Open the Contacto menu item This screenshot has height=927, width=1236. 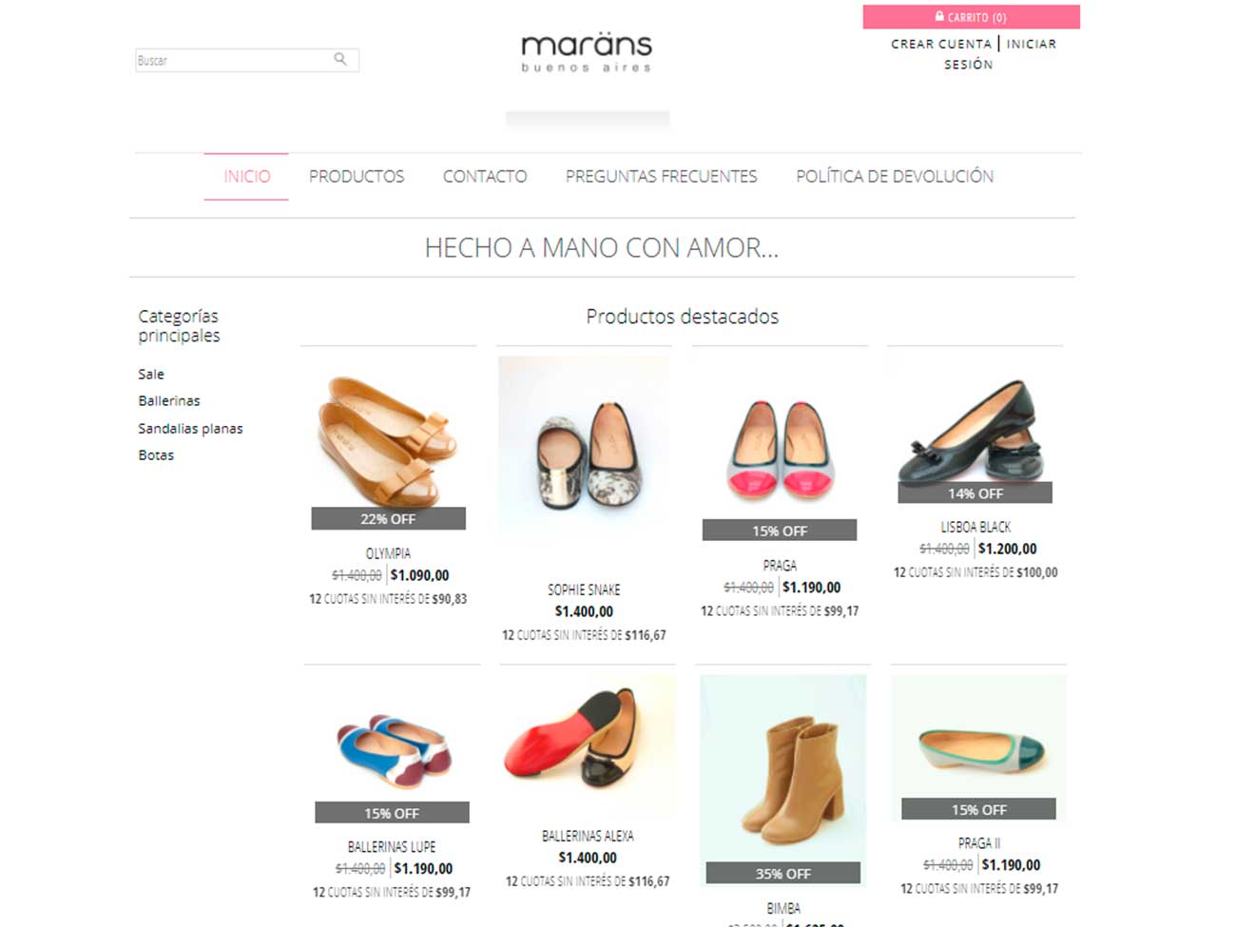[485, 176]
